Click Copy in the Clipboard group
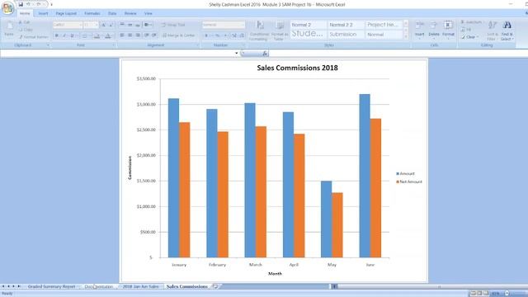The width and height of the screenshot is (528, 297). [x=26, y=30]
